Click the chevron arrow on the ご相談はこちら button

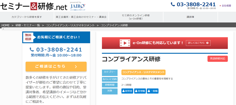click(76, 67)
